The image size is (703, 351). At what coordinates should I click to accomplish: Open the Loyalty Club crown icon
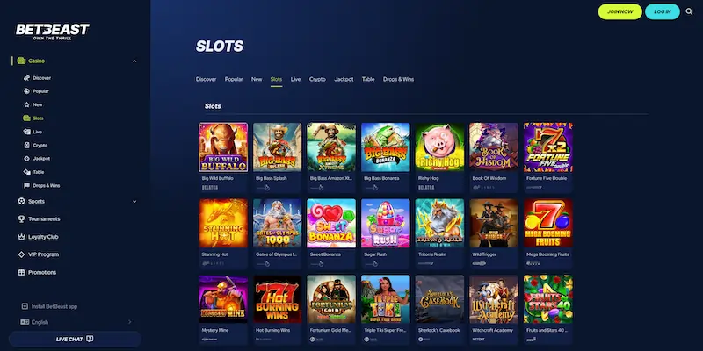point(21,237)
